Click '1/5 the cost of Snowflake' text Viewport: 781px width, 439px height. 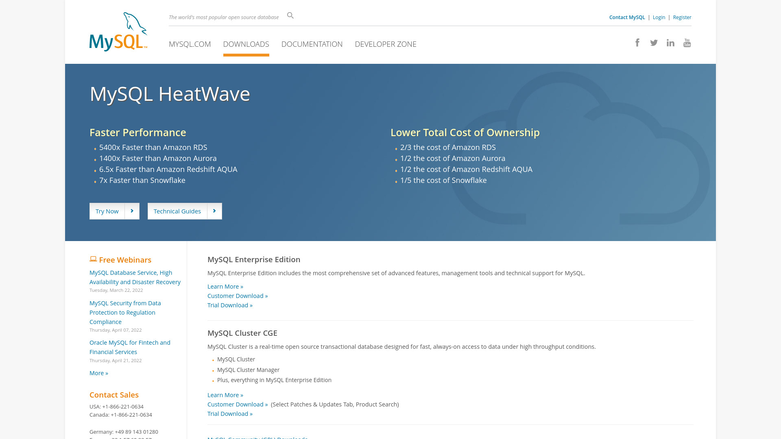pos(443,180)
